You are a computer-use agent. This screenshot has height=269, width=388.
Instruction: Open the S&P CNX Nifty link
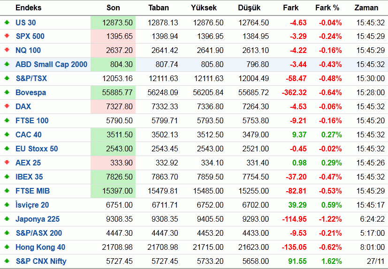click(x=41, y=262)
